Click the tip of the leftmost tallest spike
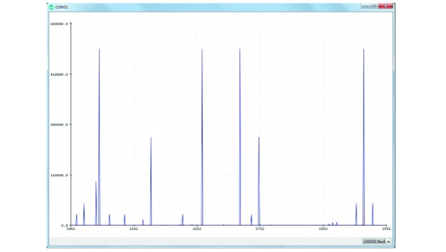446x252 pixels. coord(99,50)
